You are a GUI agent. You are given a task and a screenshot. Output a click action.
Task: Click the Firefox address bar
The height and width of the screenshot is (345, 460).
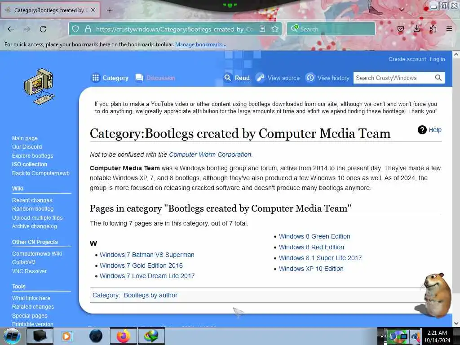[176, 29]
